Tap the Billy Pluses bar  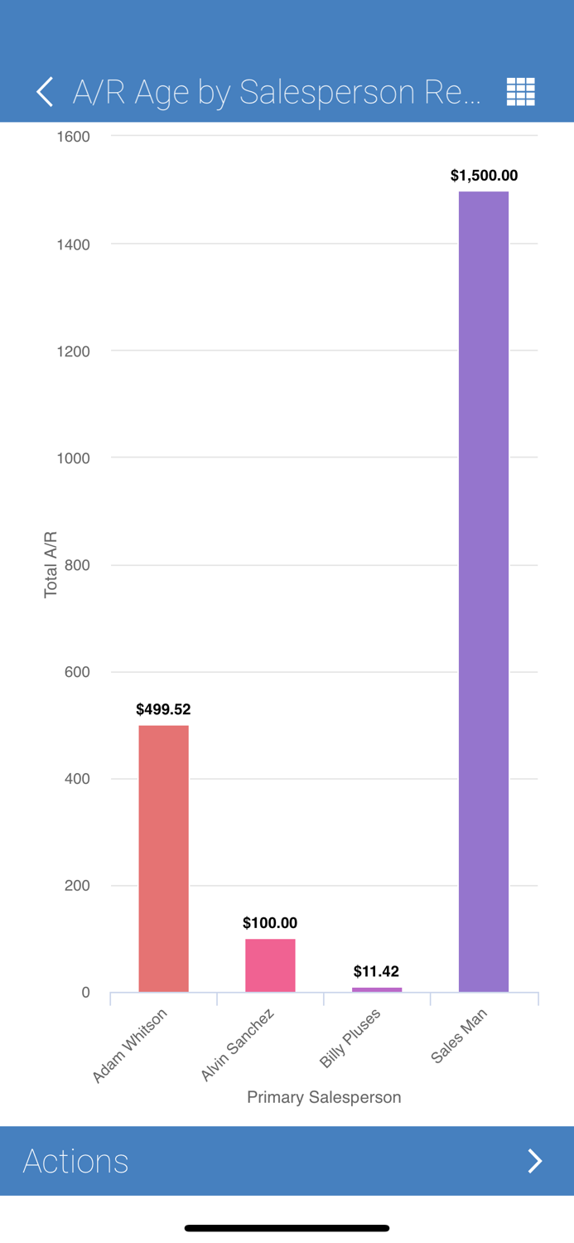(x=377, y=989)
